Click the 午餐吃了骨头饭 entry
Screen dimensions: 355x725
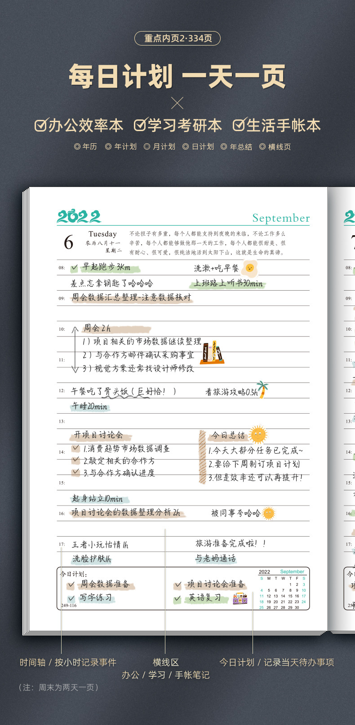point(124,392)
